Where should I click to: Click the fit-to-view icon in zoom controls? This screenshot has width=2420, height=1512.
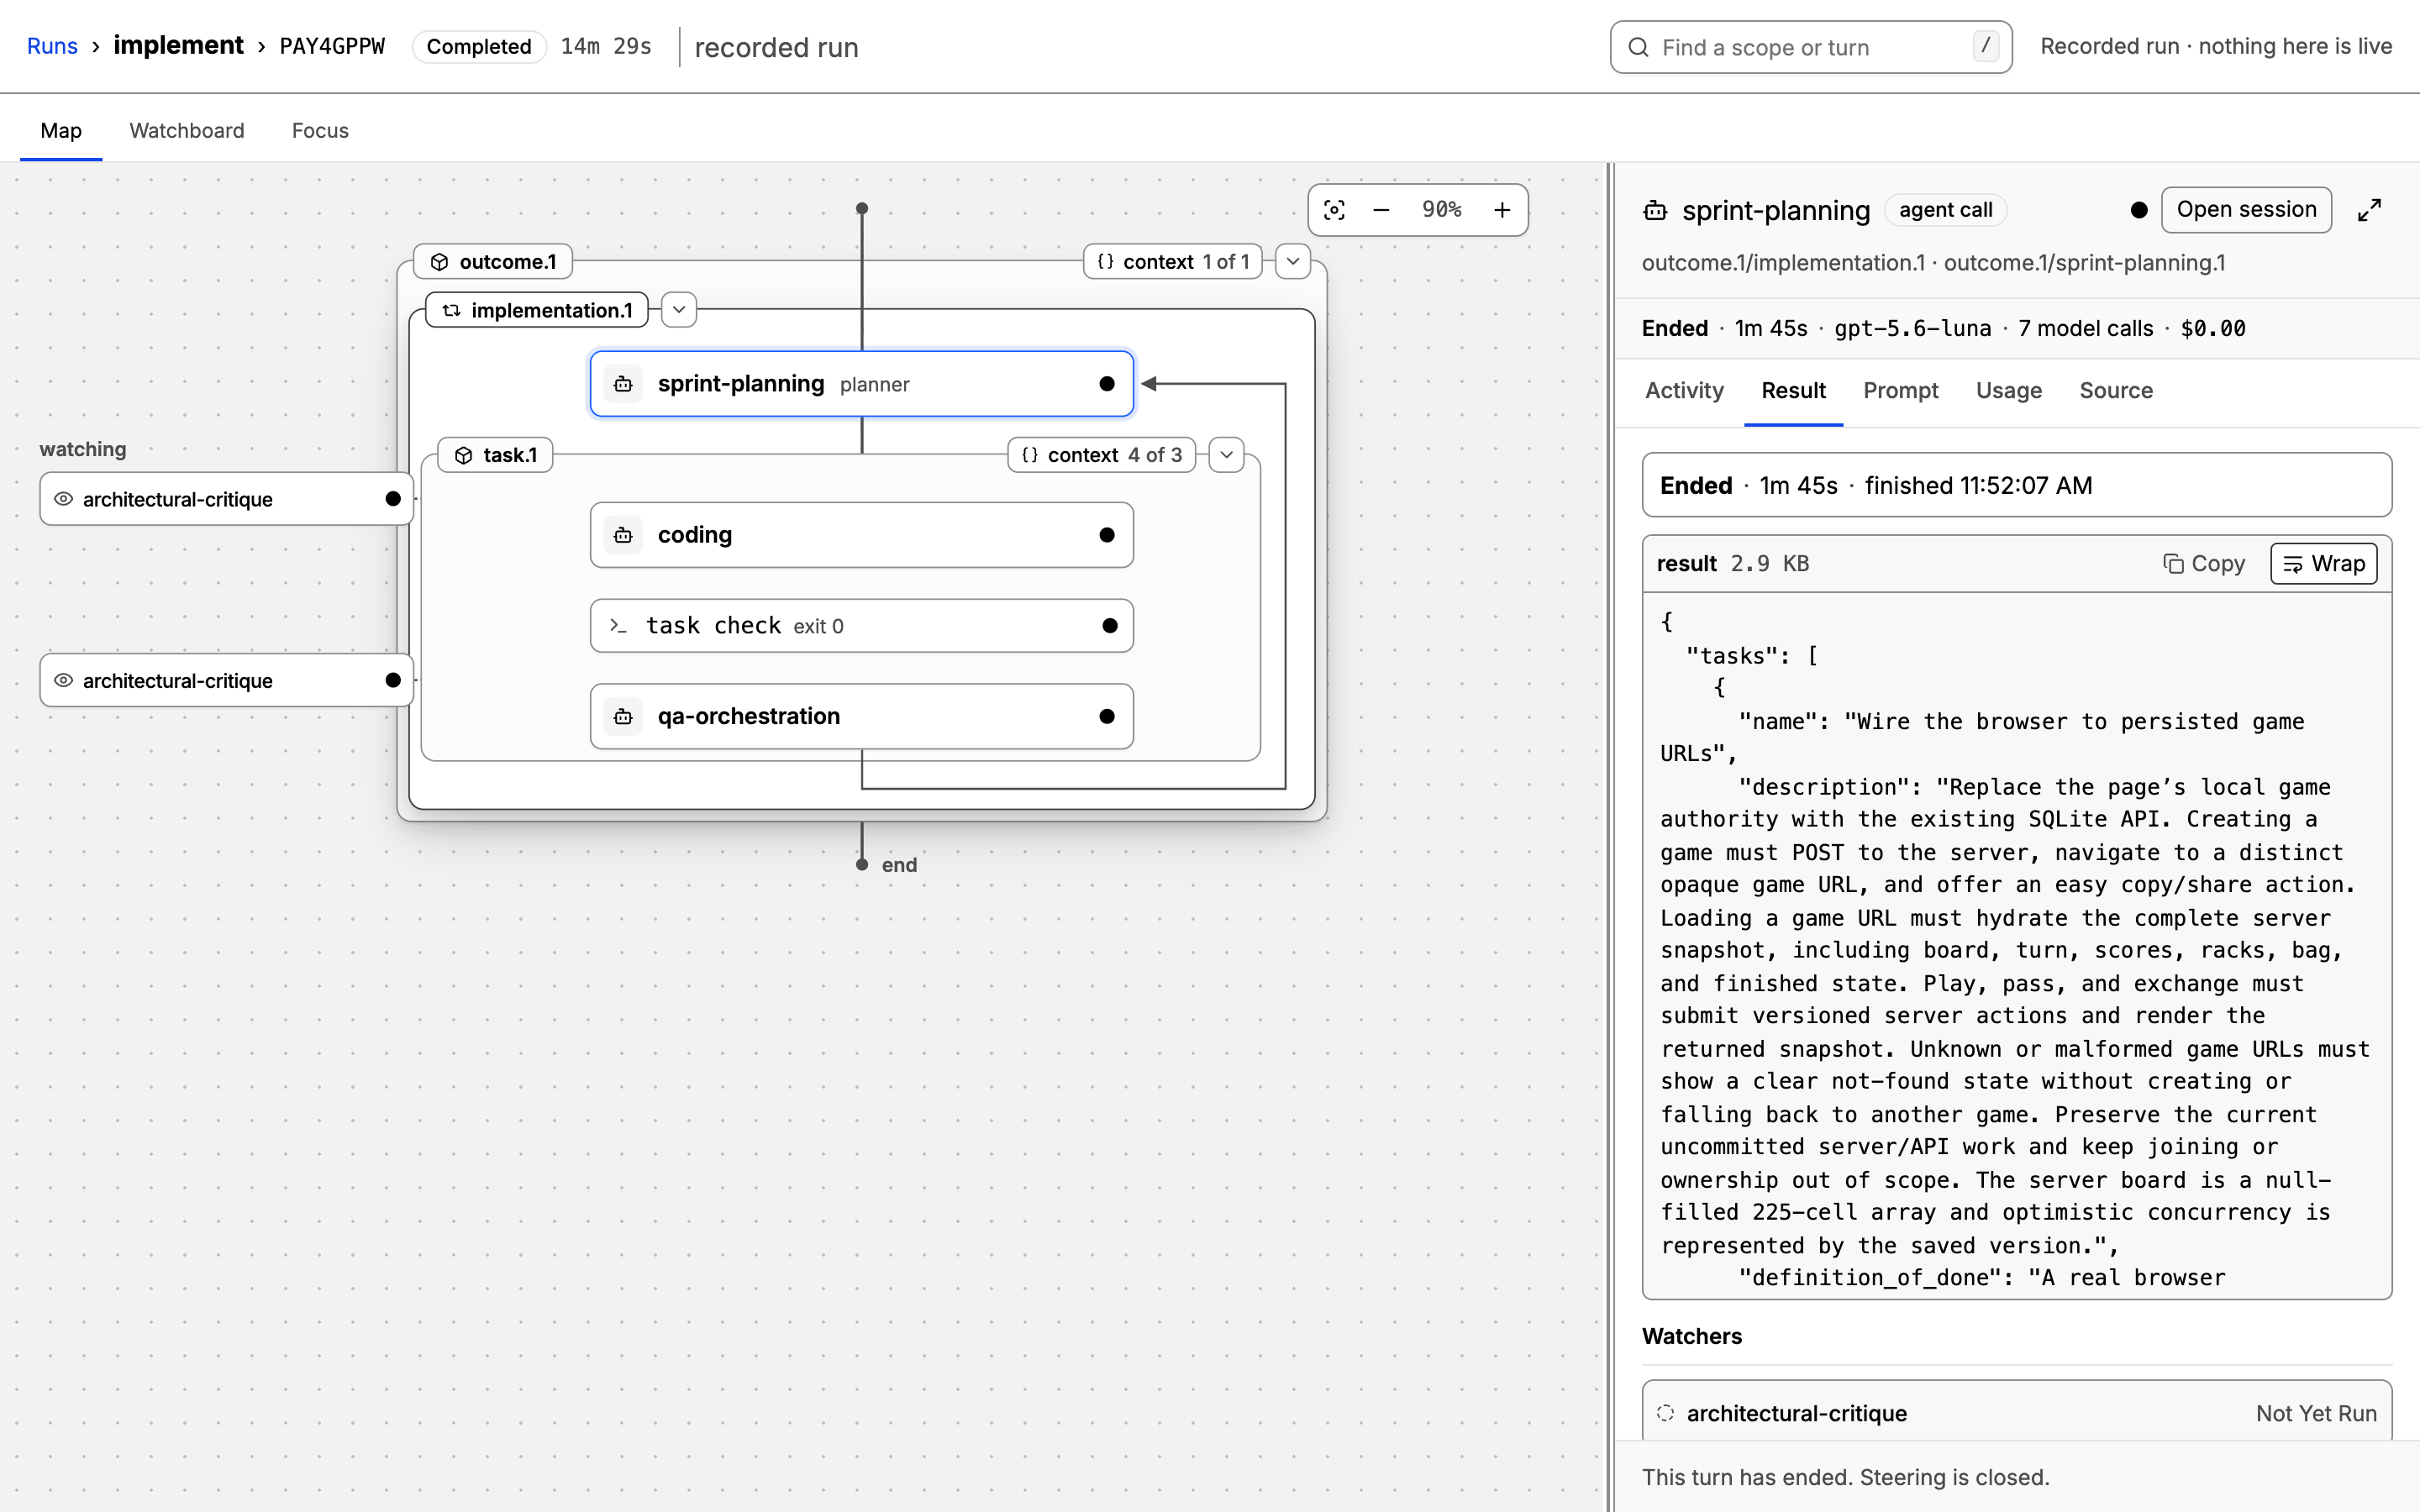click(1334, 210)
